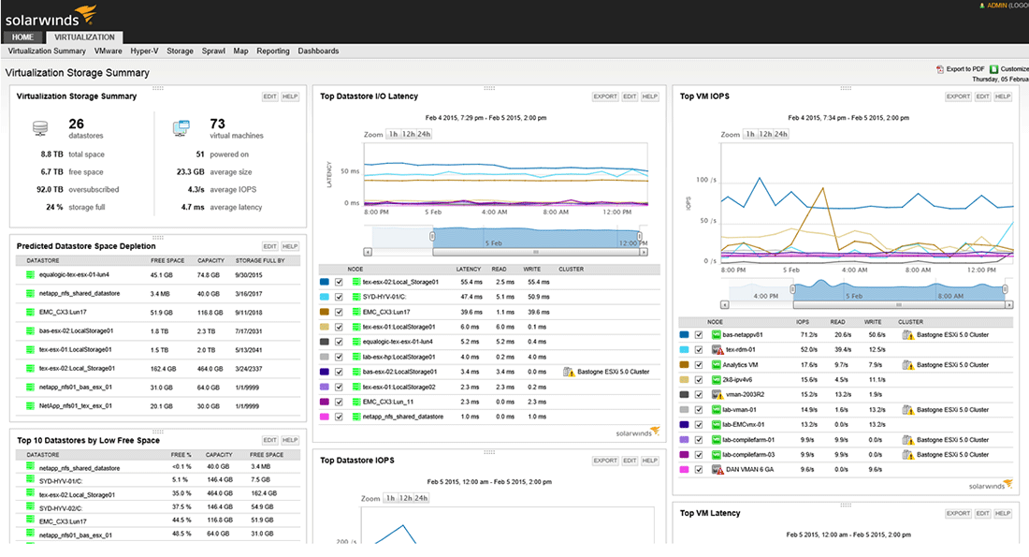Click latency navigator horizontal scrollbar thumb
Screen dimensions: 1029x557
click(x=536, y=252)
